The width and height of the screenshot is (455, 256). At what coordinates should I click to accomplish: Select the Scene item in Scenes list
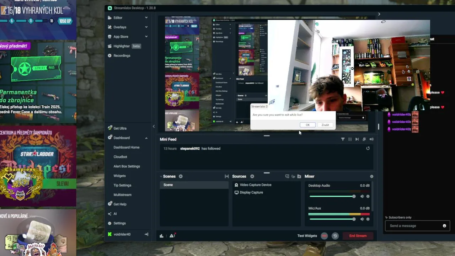pos(194,185)
